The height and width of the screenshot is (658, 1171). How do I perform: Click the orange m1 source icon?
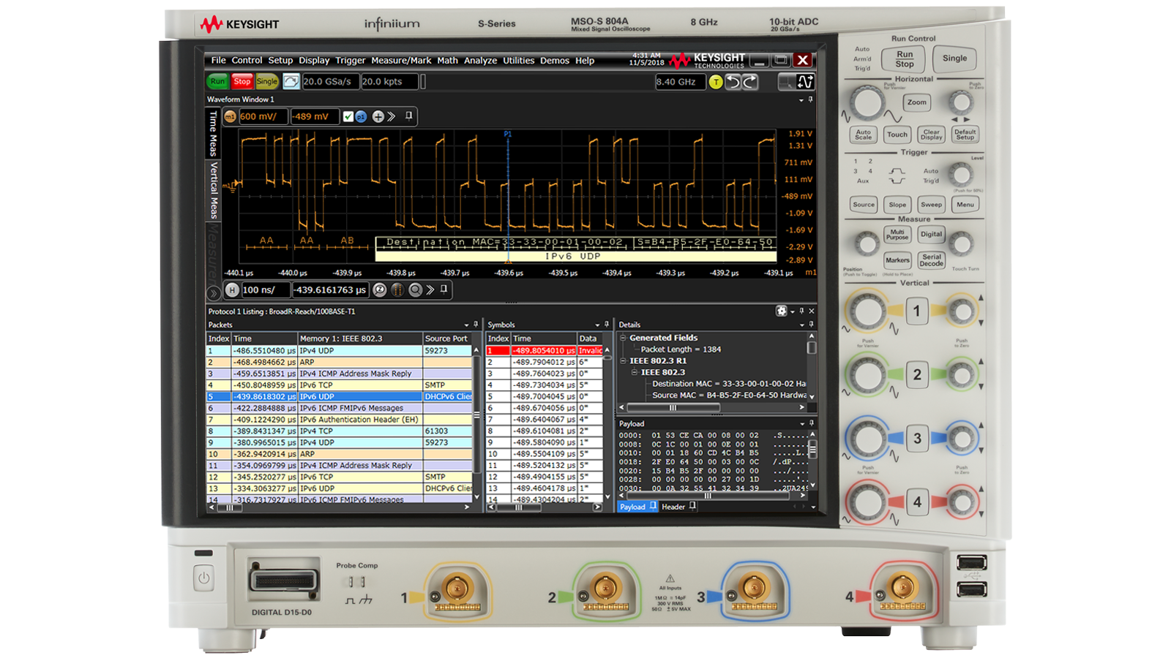click(229, 116)
